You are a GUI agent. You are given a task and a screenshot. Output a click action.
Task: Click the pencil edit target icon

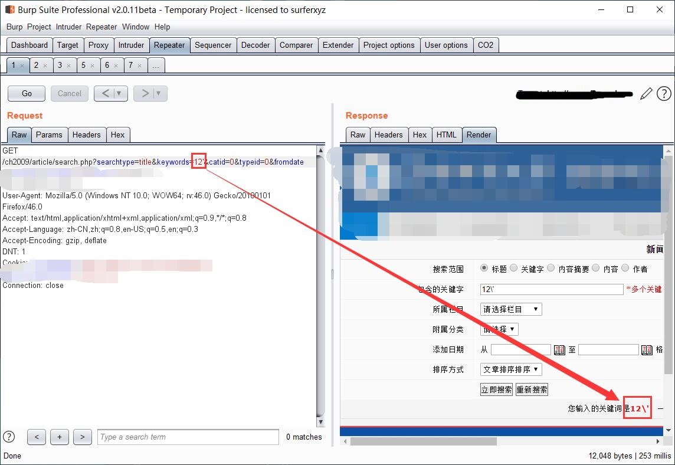coord(646,93)
